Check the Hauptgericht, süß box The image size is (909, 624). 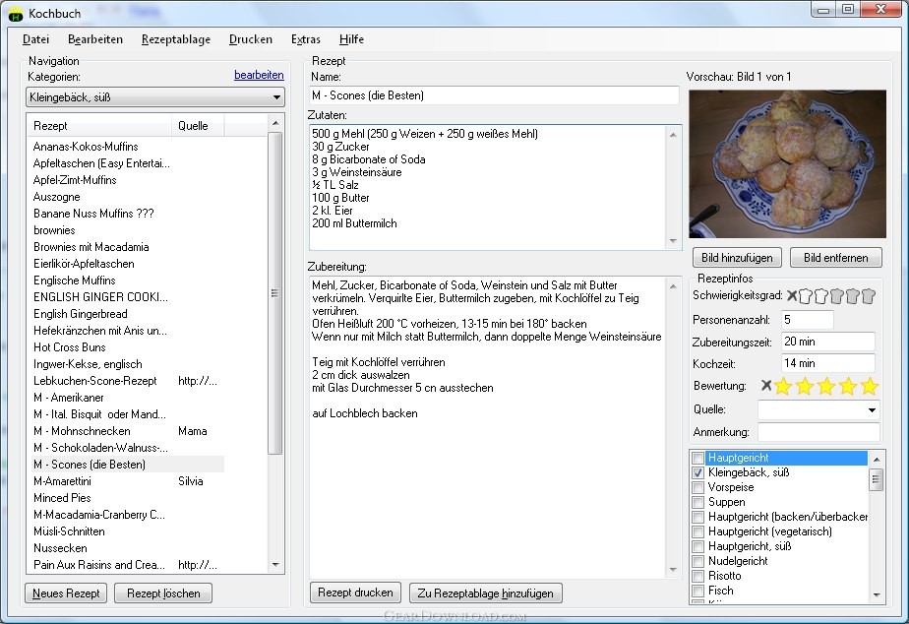pos(698,546)
